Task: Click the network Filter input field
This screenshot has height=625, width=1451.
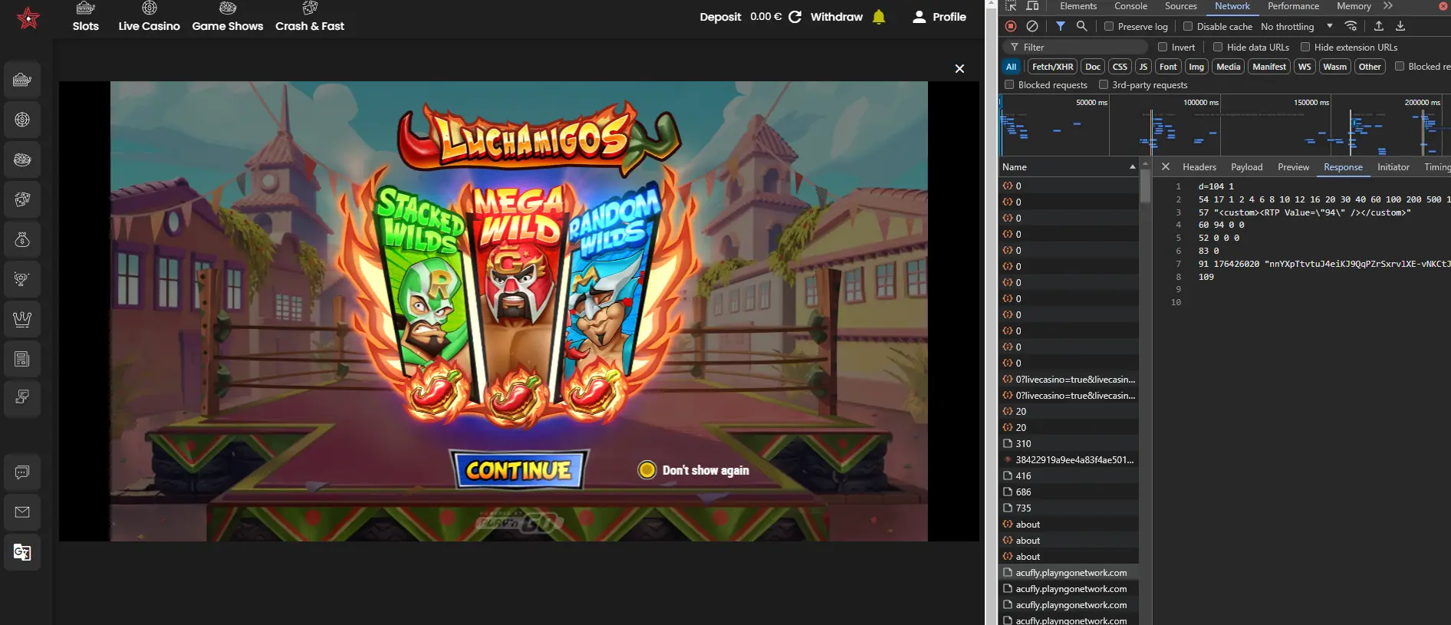Action: pos(1075,47)
